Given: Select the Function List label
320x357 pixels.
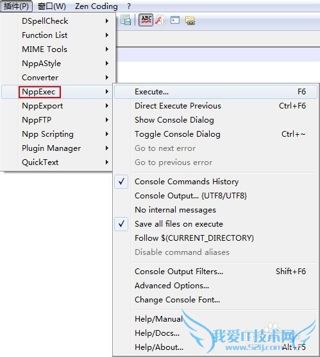Looking at the screenshot, I should click(x=45, y=35).
